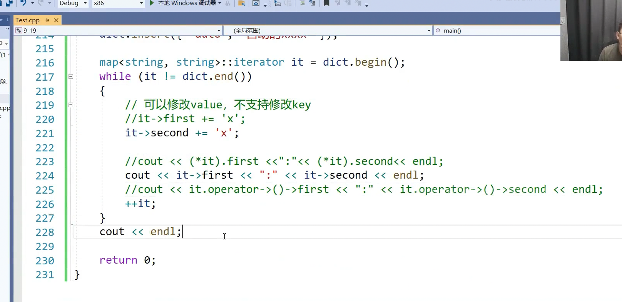
Task: Switch to the Test.cpp tab
Action: click(x=27, y=20)
